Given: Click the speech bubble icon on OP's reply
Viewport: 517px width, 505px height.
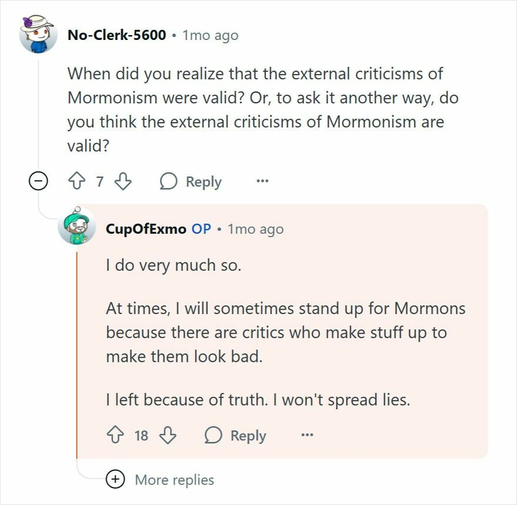Looking at the screenshot, I should click(x=213, y=436).
